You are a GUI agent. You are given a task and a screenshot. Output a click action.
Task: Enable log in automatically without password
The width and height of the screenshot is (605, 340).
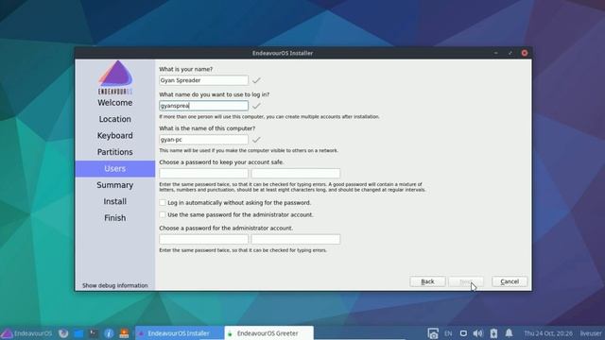point(163,202)
